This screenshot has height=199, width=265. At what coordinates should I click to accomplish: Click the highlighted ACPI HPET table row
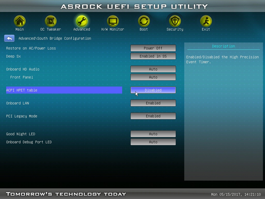tap(64, 90)
